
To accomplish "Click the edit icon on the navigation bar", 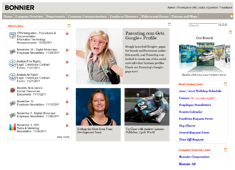I will click(x=231, y=16).
